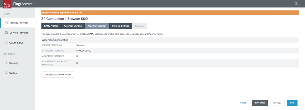
Task: Open the user account profile icon
Action: point(296,3)
